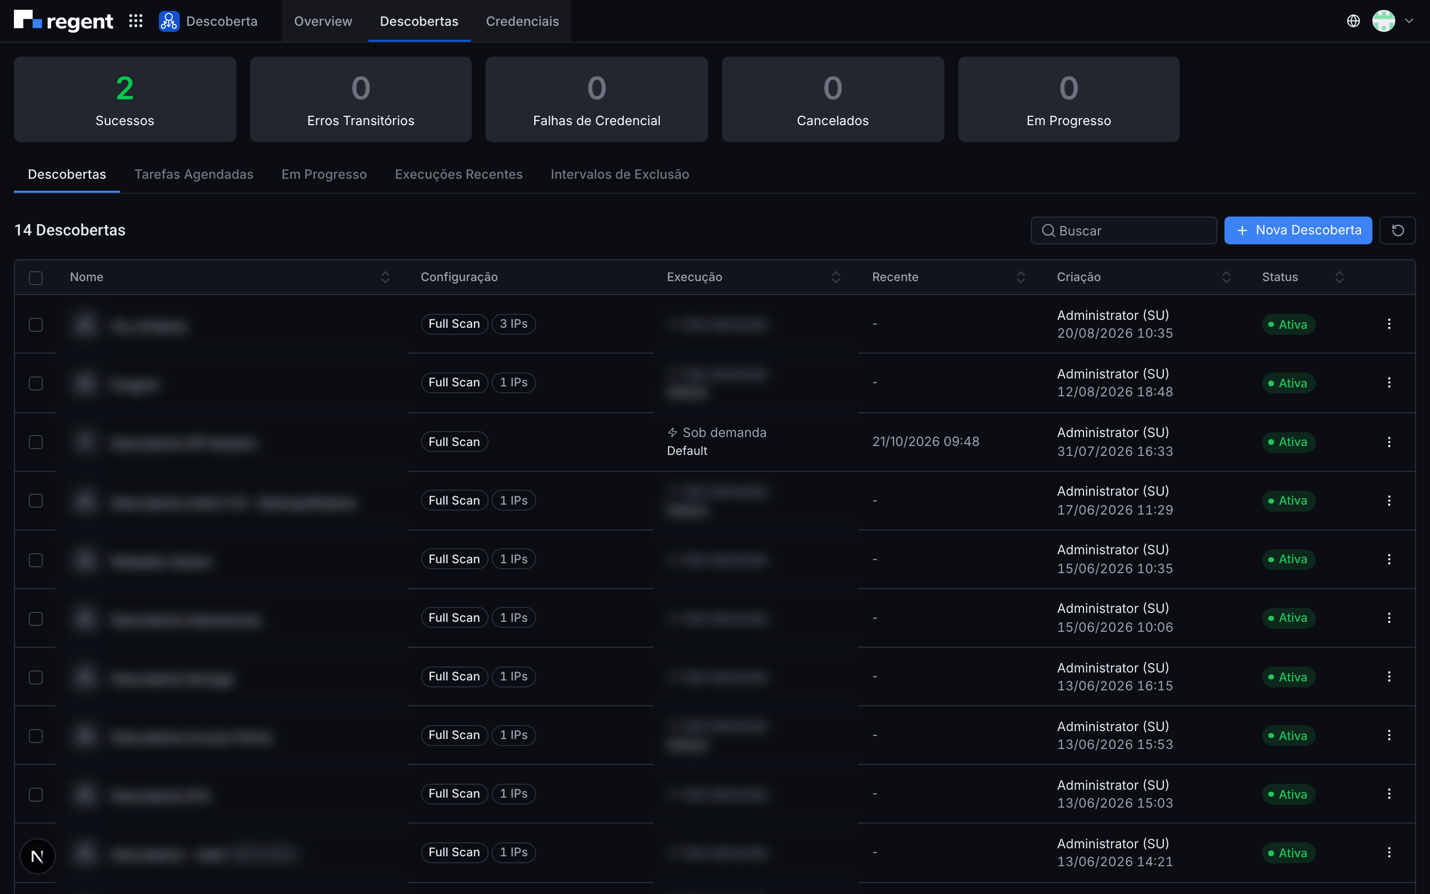Screen dimensions: 1430x894
Task: Open actions menu for 13/06/2026 15:03 row
Action: pos(1389,794)
